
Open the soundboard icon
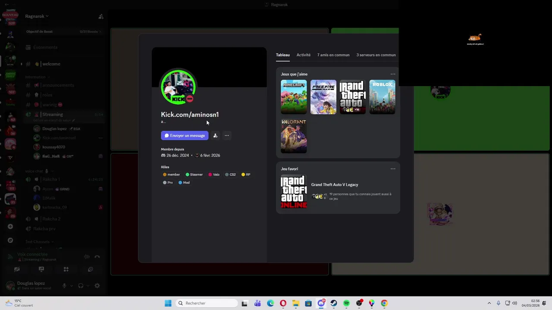point(91,269)
